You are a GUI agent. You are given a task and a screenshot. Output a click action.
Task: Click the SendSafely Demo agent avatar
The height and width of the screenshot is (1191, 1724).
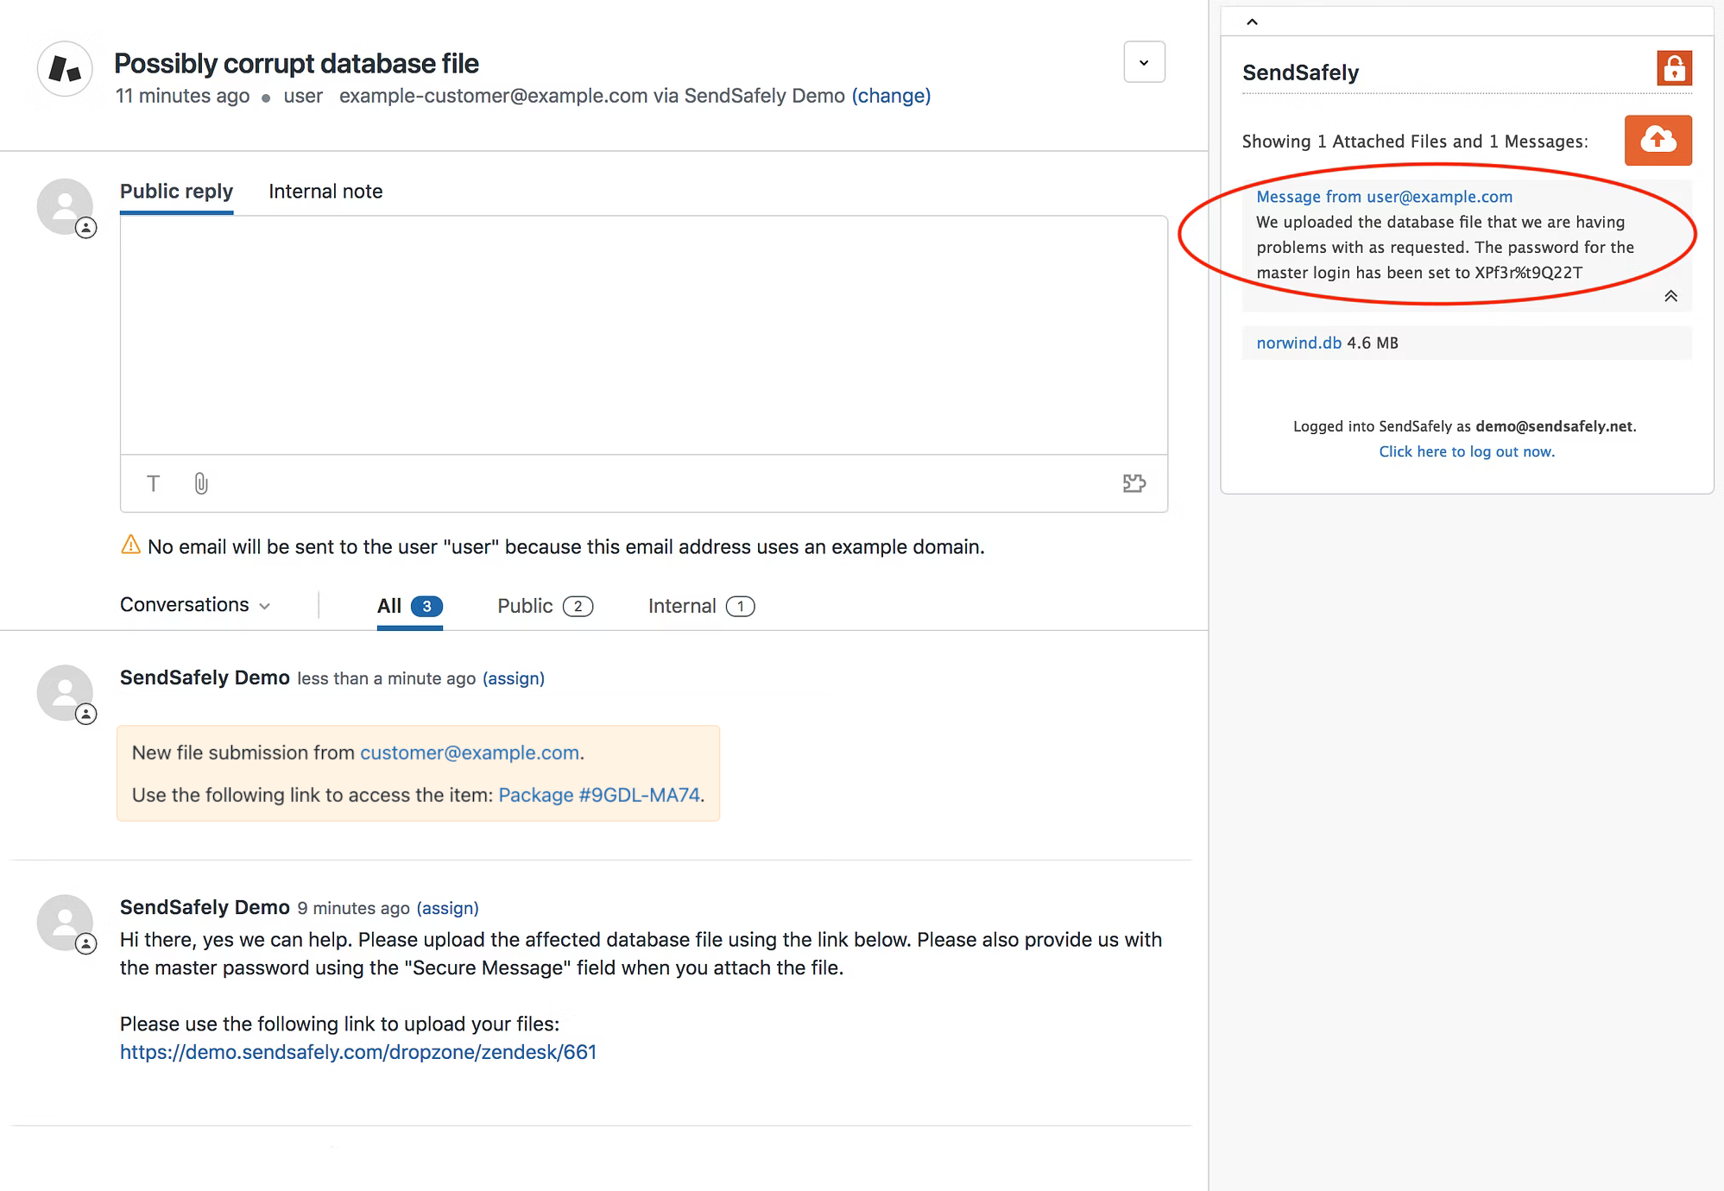click(x=65, y=692)
